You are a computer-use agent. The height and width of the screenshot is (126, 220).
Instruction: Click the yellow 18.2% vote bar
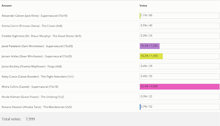pos(151,56)
